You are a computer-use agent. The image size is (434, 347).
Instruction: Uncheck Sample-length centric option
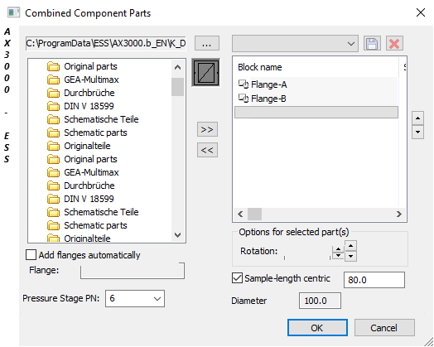tap(237, 278)
